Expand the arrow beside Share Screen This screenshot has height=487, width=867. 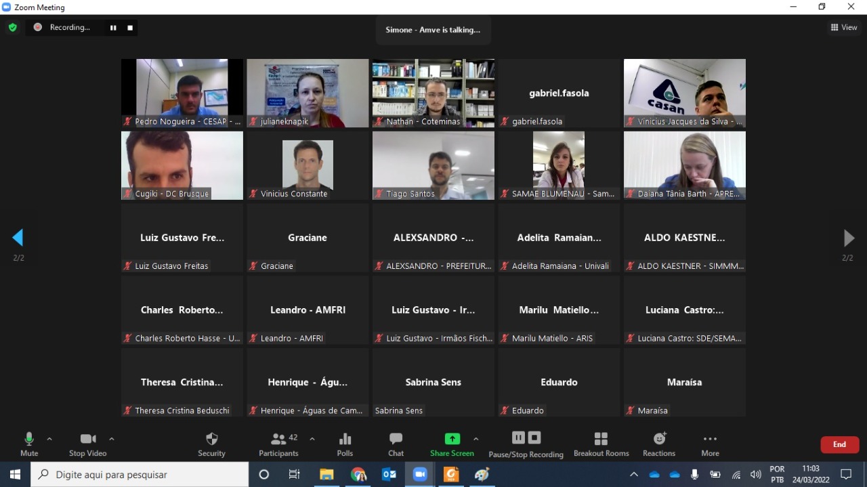point(476,439)
